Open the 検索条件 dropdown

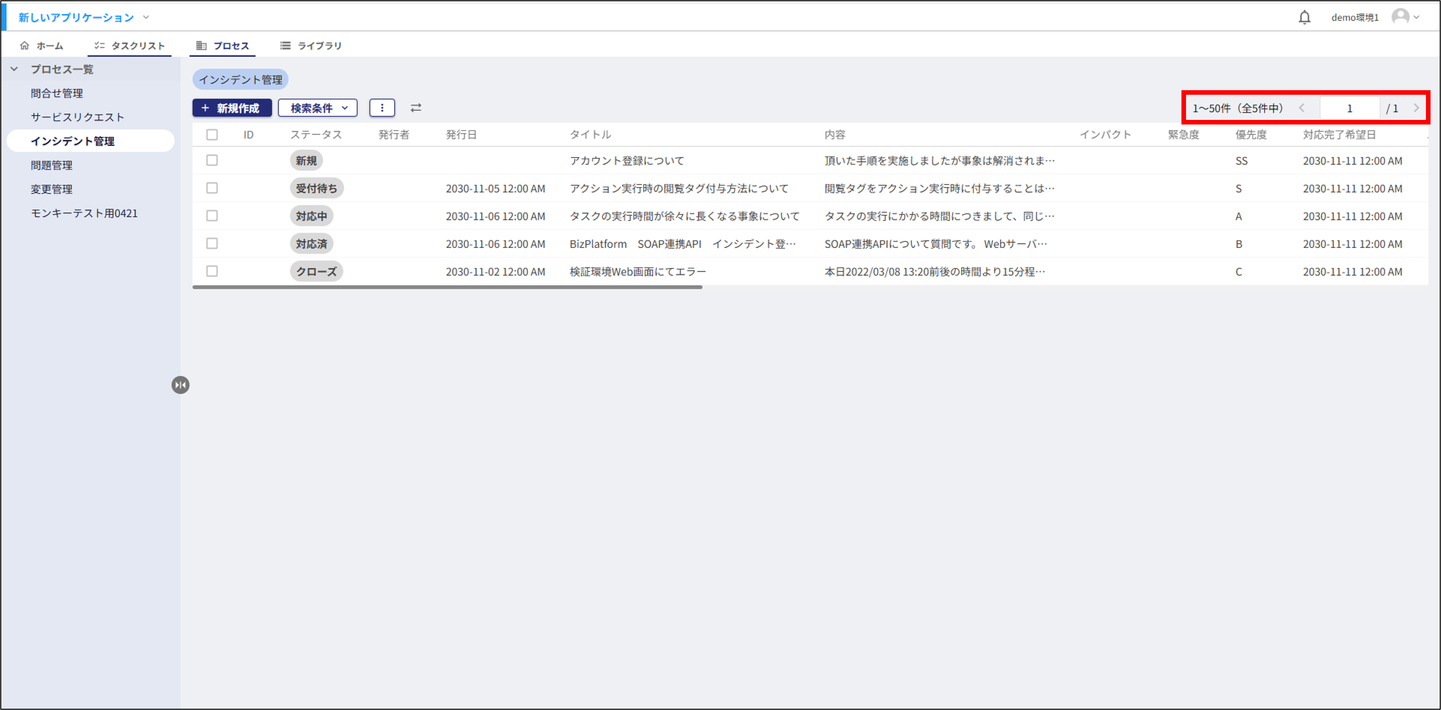click(317, 108)
